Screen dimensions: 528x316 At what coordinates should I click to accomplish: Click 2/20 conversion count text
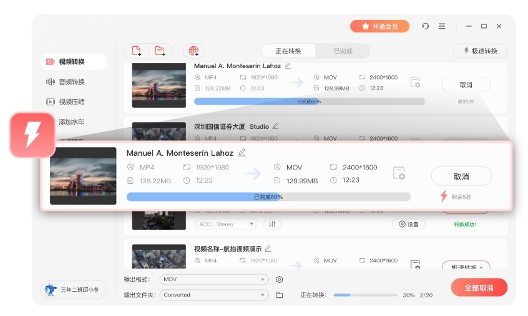(x=426, y=295)
